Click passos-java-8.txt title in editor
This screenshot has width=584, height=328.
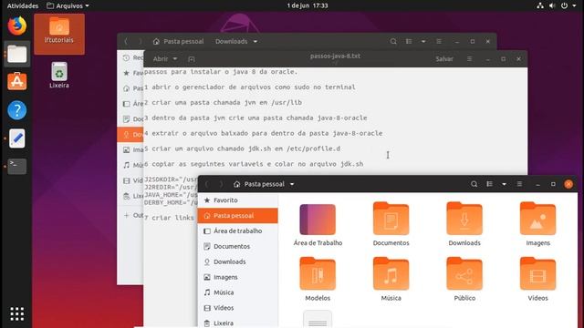(x=335, y=56)
